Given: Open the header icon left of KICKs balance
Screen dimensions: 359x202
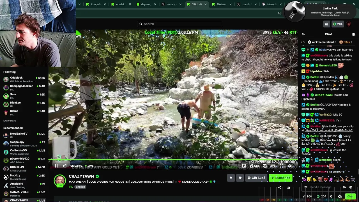Looking at the screenshot, I should coord(326,24).
